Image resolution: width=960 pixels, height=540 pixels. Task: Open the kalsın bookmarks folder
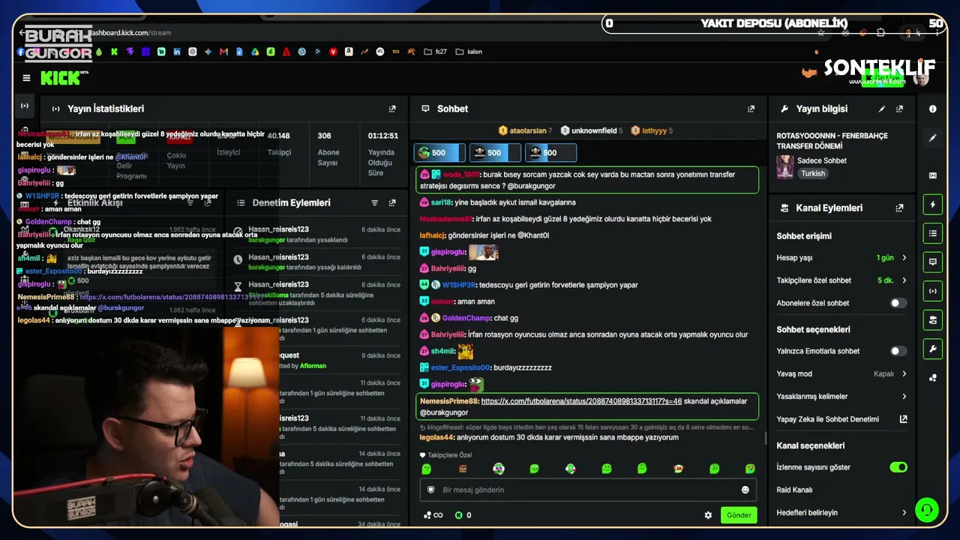(468, 52)
